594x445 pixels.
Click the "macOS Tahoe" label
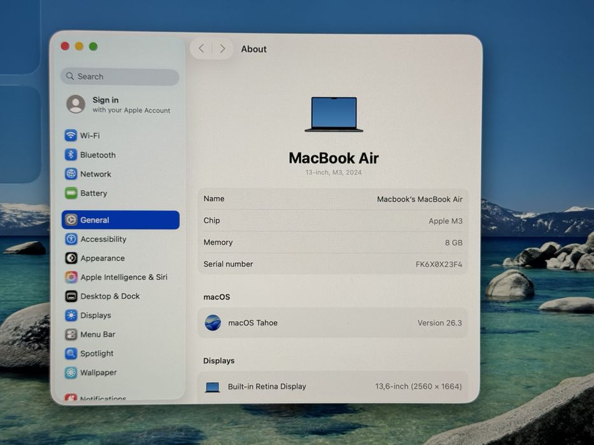coord(253,323)
